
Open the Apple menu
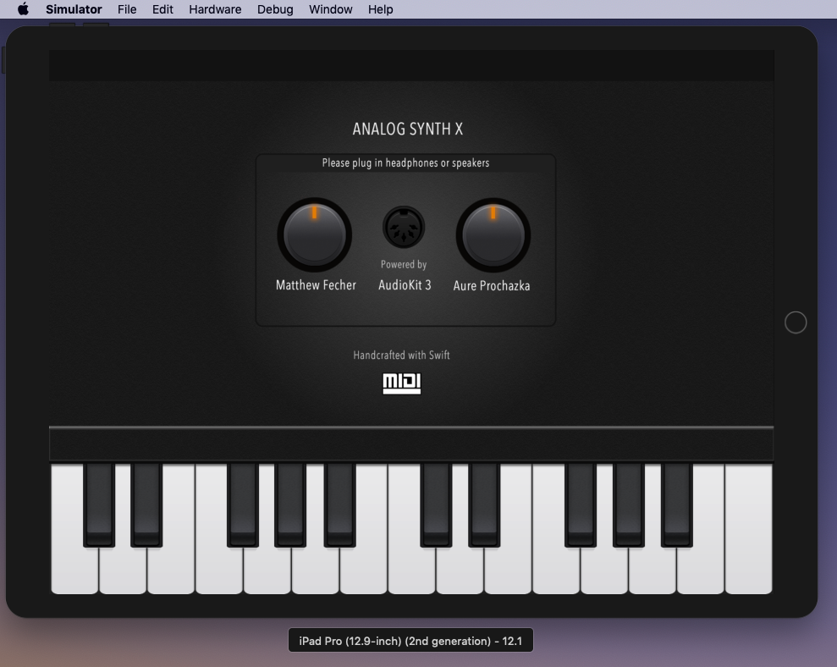tap(23, 9)
